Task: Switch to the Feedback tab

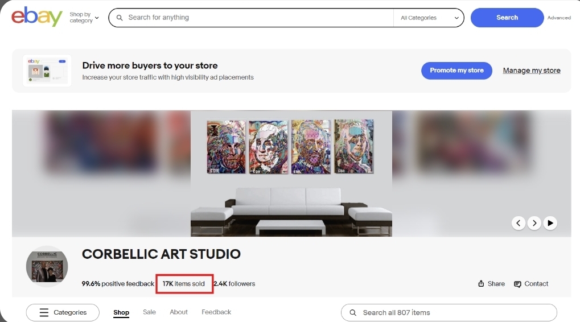Action: [216, 312]
